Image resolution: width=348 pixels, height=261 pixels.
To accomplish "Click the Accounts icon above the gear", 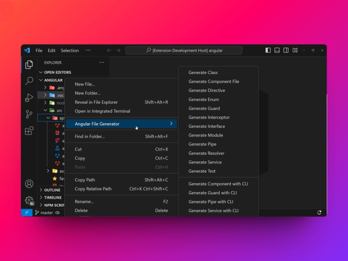I will (29, 184).
